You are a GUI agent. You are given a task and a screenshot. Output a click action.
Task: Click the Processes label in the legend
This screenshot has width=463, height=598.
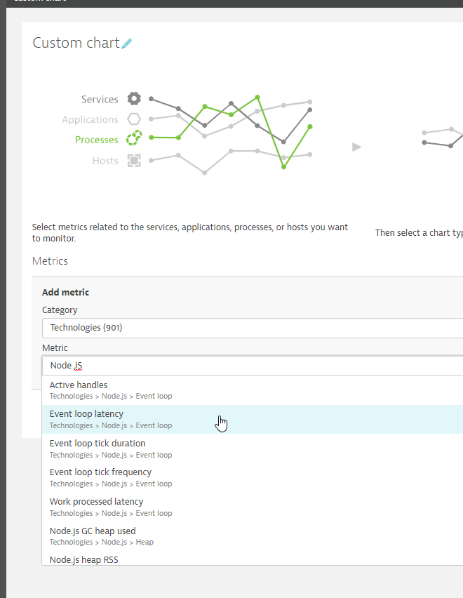pos(96,140)
